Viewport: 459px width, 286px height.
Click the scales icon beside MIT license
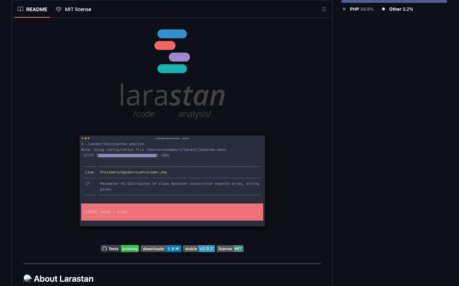click(x=58, y=9)
